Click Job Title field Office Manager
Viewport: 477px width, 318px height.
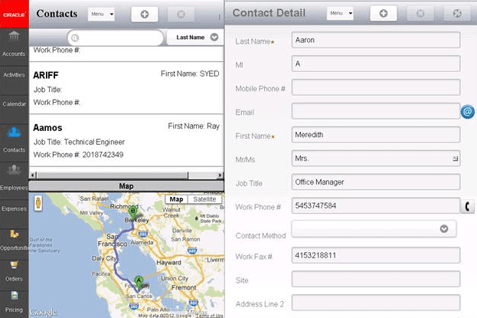pyautogui.click(x=376, y=182)
